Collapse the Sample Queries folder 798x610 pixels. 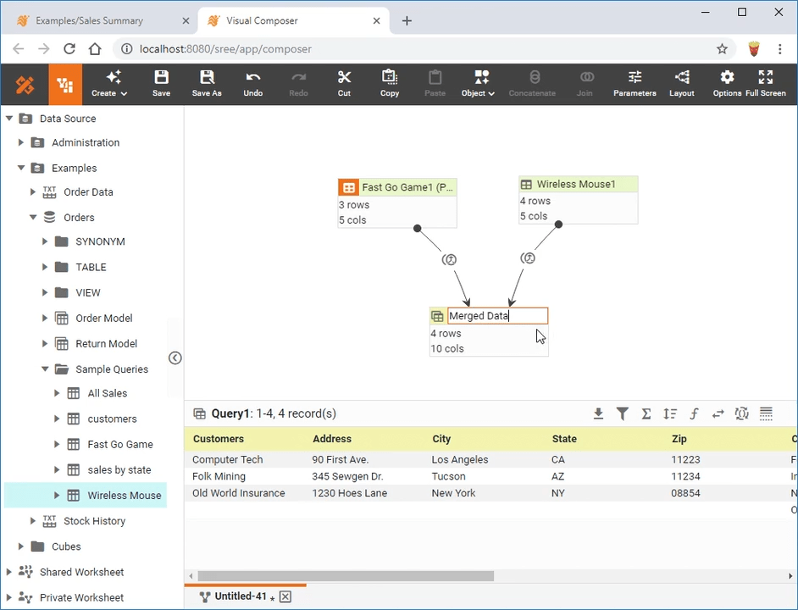[45, 369]
